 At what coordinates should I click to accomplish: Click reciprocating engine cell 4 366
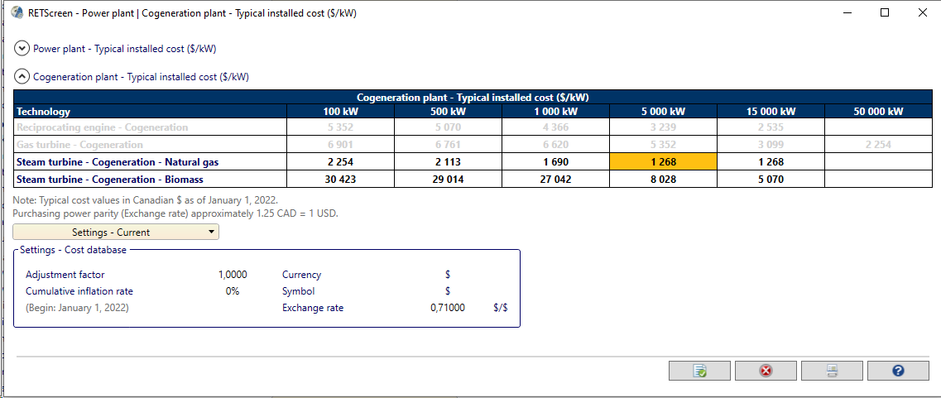pos(555,127)
